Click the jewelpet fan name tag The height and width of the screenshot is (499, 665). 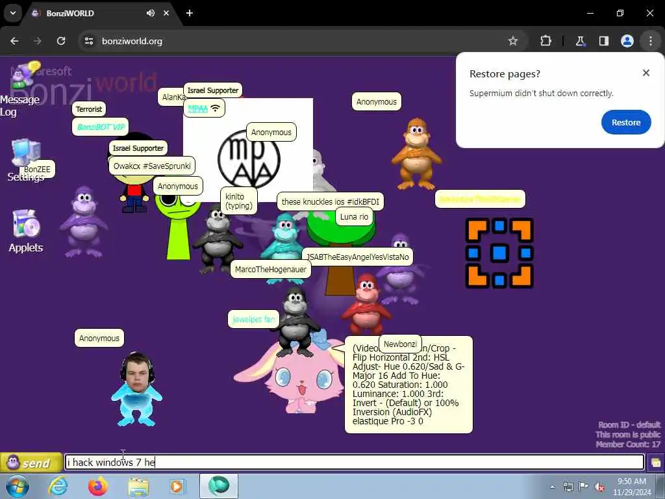(x=254, y=319)
